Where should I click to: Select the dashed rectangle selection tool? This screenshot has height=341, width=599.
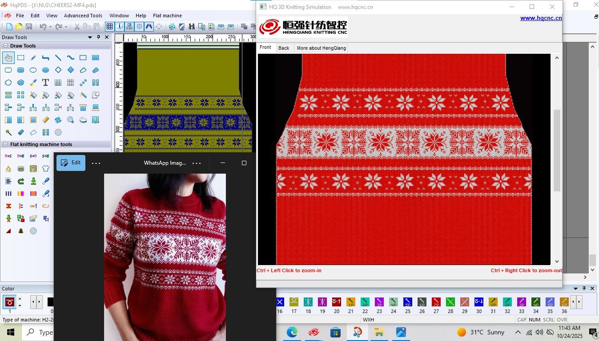pos(20,58)
